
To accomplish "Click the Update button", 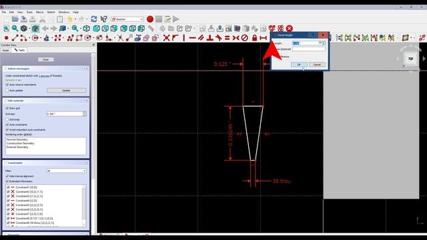I will click(66, 91).
